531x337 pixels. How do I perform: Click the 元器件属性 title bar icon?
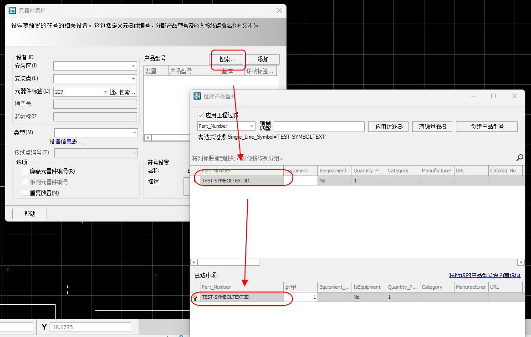tap(12, 10)
